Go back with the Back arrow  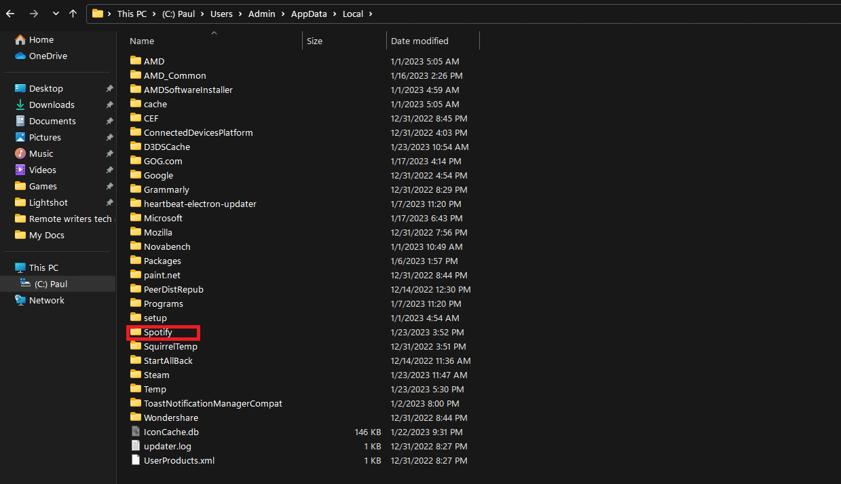coord(10,14)
